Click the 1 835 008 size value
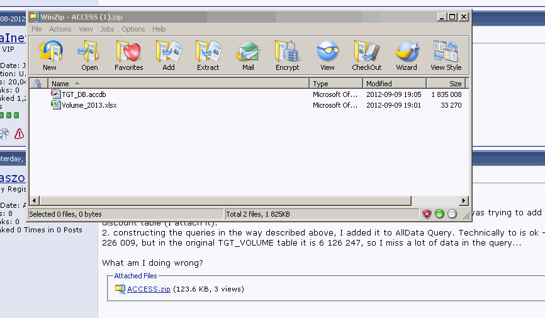 pyautogui.click(x=447, y=94)
